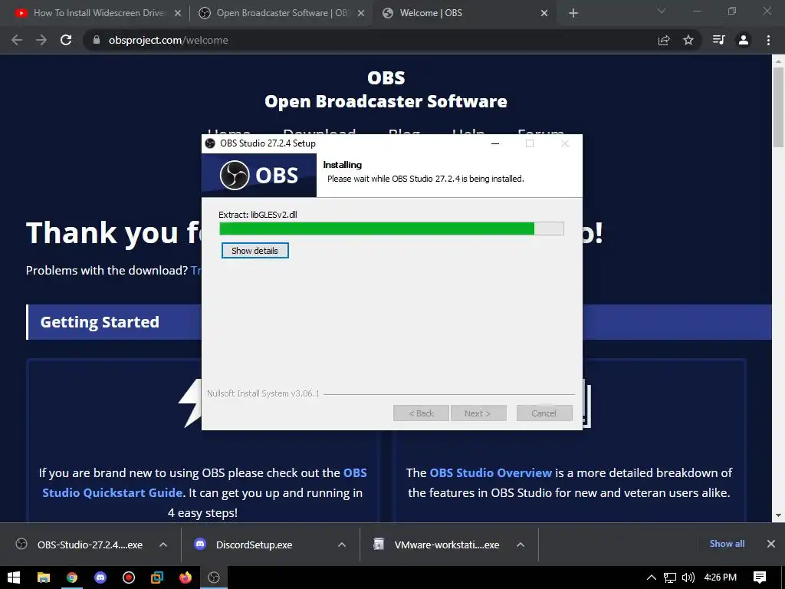Click Show all downloads link
This screenshot has width=785, height=589.
[727, 544]
